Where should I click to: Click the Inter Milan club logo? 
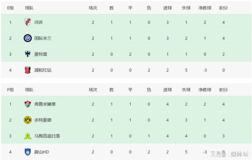coord(27,38)
